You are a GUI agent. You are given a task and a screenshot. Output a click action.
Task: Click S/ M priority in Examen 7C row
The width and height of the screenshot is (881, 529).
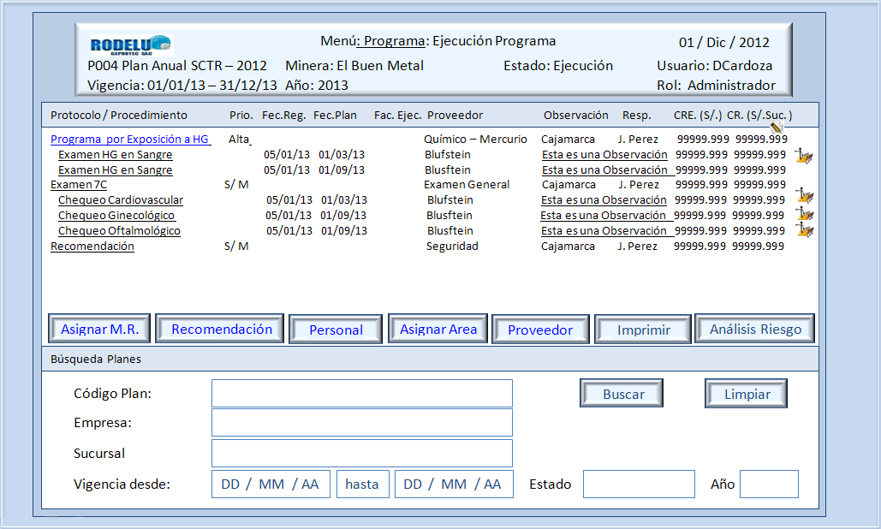click(x=236, y=185)
